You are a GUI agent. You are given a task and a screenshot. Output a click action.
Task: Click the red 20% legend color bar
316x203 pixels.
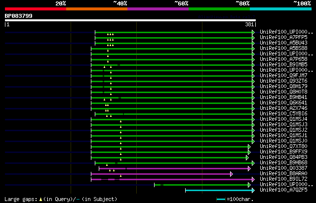(36, 9)
